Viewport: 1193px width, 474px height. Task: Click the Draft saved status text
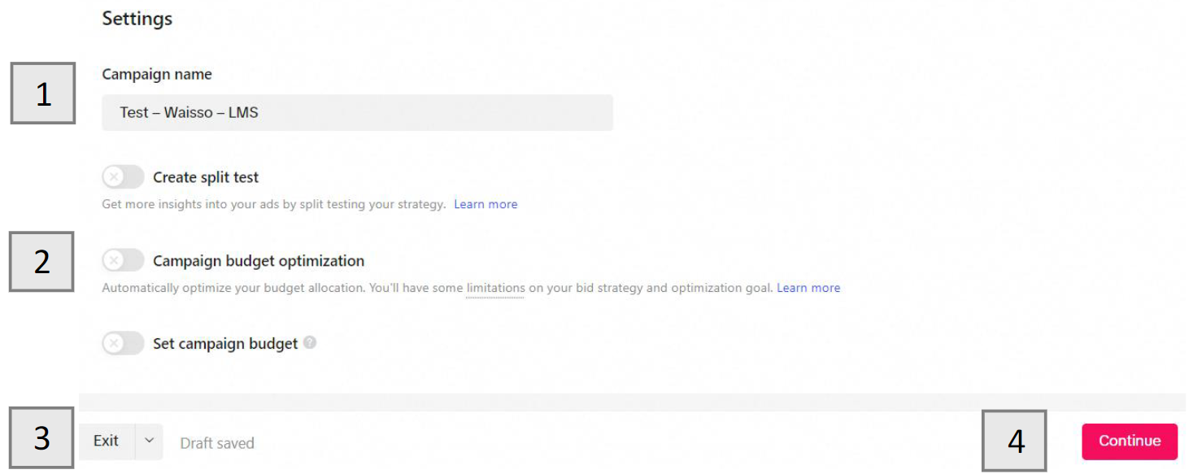coord(217,443)
